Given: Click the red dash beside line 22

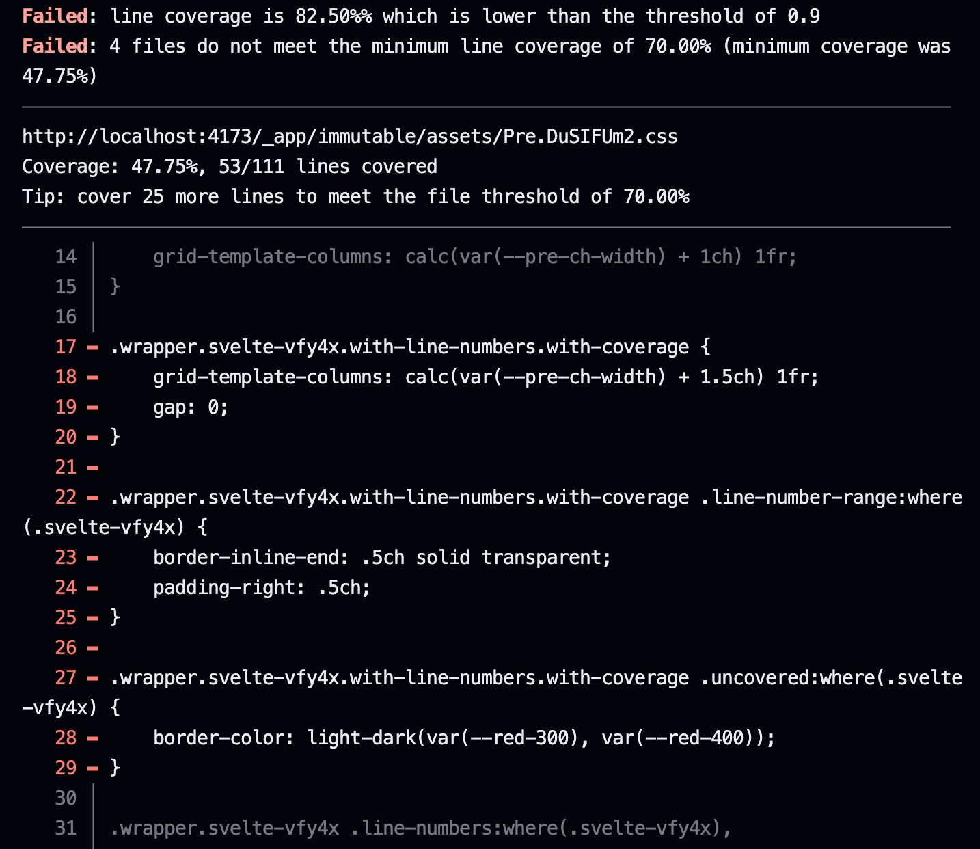Looking at the screenshot, I should 92,497.
